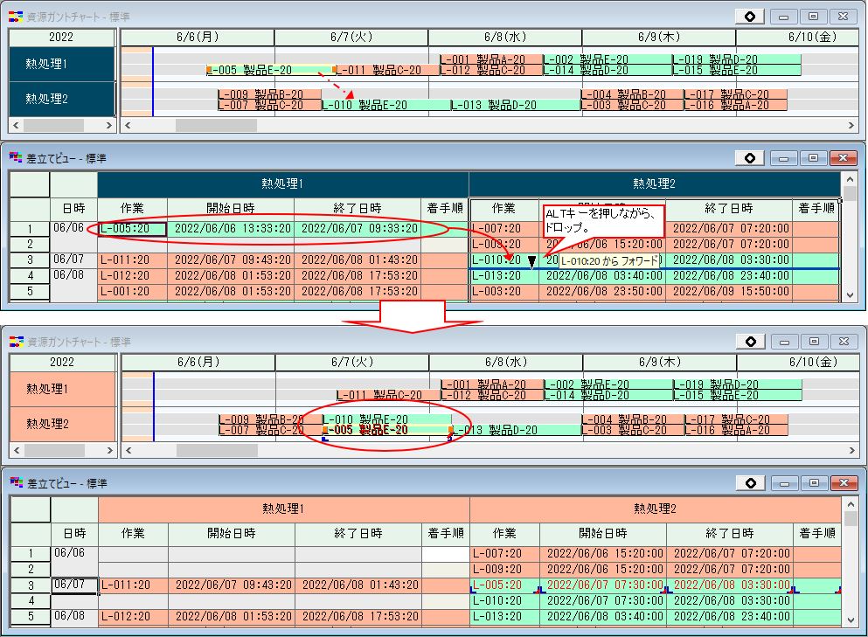This screenshot has width=868, height=637.
Task: Select the L-012:20 cell in the lower 差立てビュー
Action: 134,616
